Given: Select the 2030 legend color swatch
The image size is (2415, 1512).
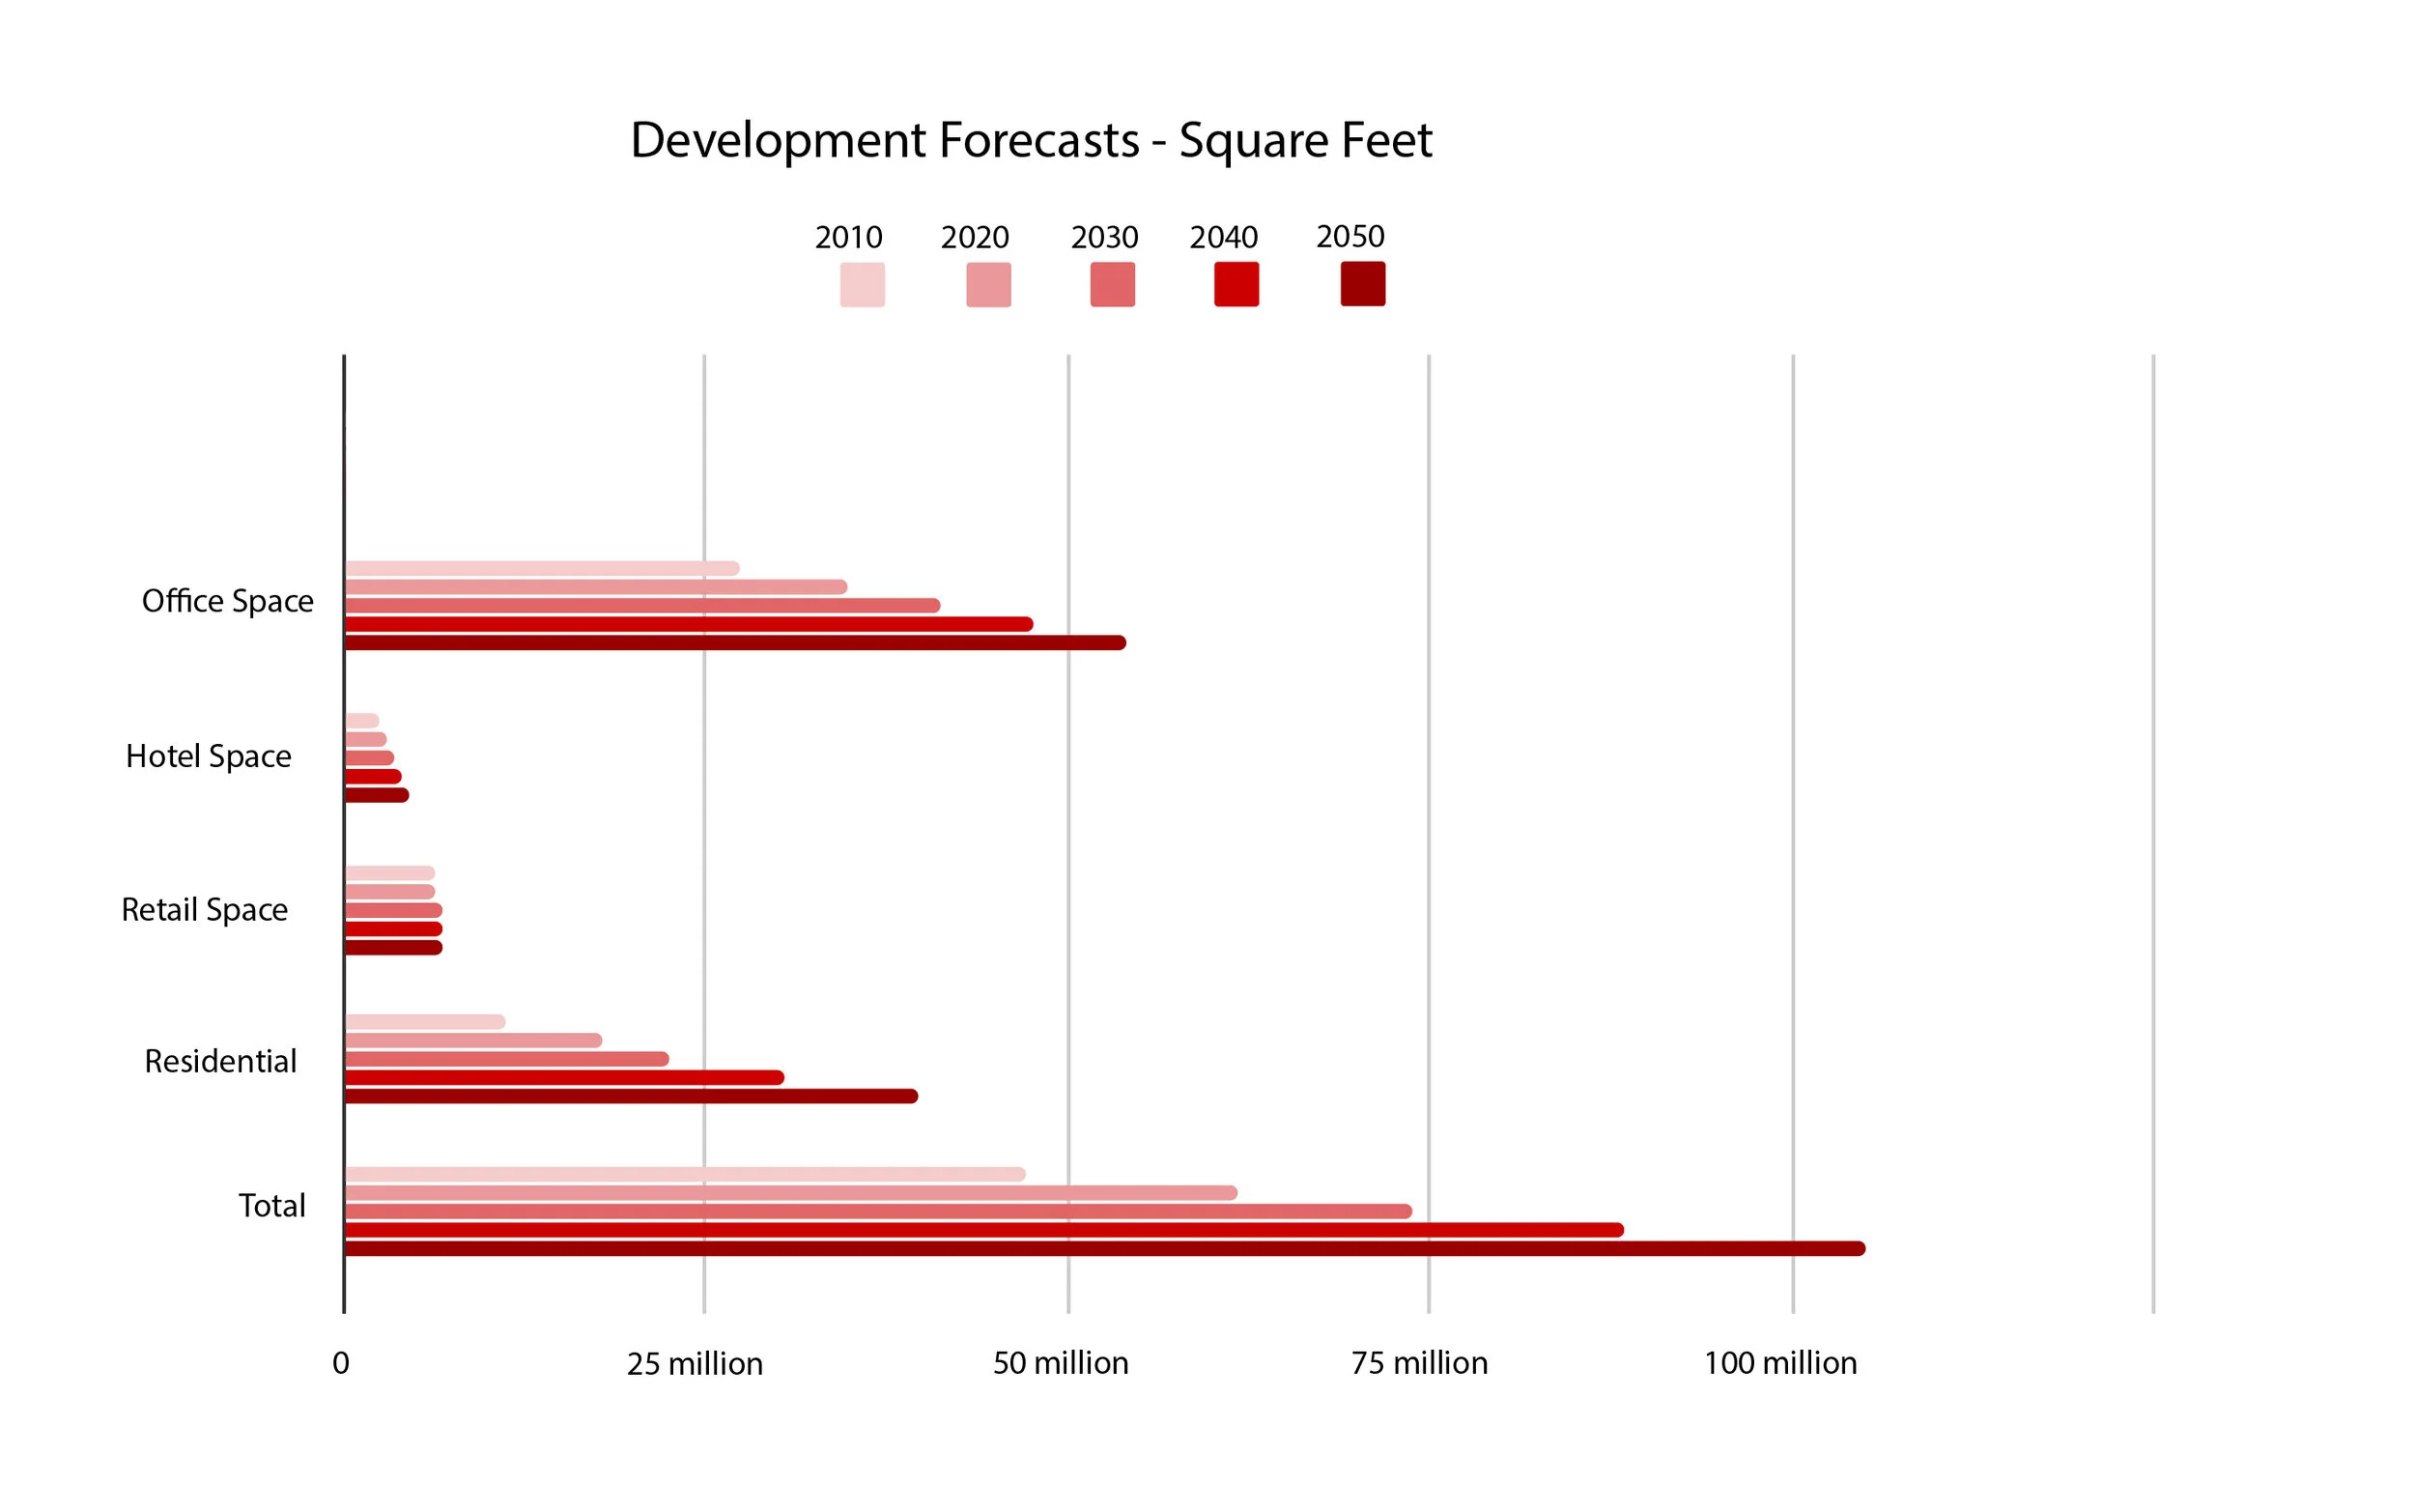Looking at the screenshot, I should tap(1112, 284).
